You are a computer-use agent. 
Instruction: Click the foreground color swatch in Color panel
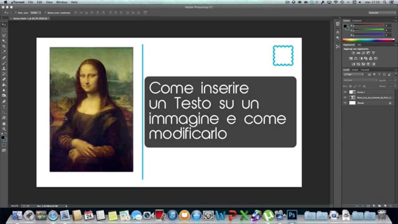345,26
